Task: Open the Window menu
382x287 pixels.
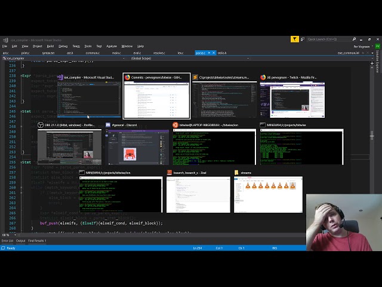Action: (x=127, y=46)
